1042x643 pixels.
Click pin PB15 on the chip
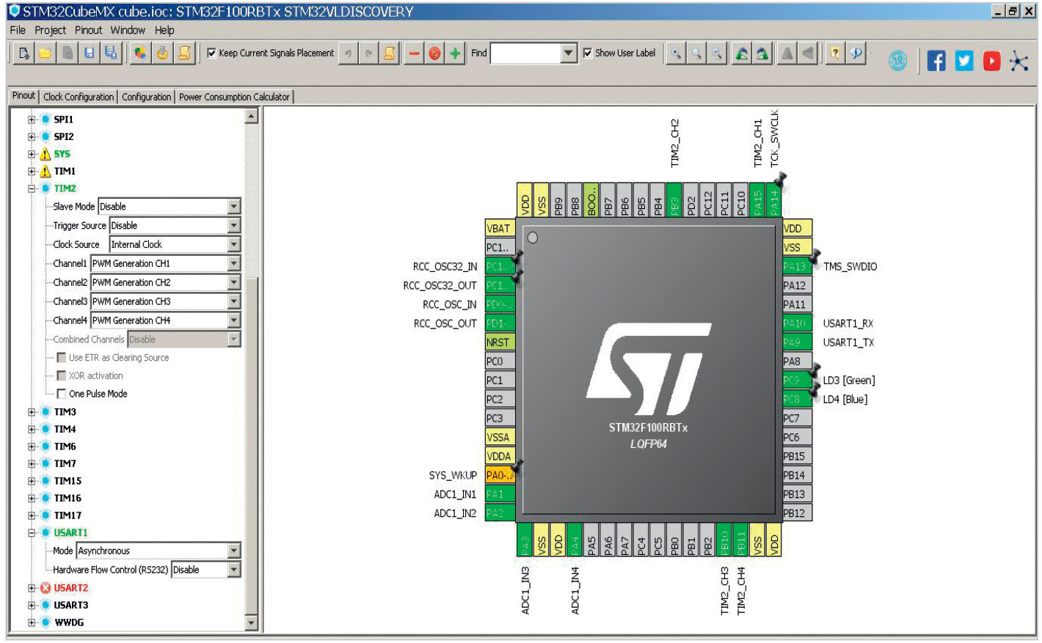797,456
